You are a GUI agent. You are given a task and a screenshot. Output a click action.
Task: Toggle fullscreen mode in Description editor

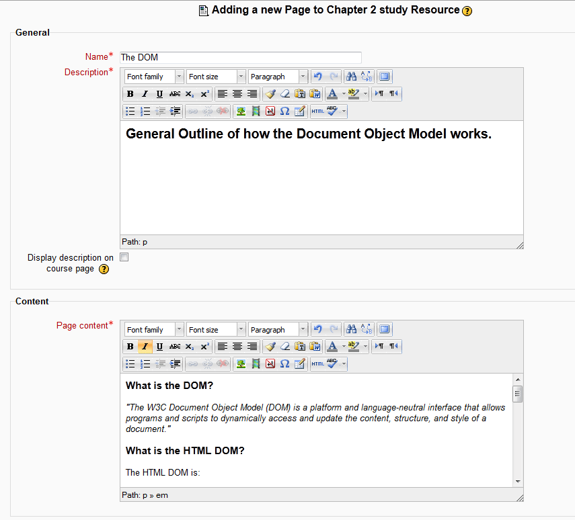[384, 76]
